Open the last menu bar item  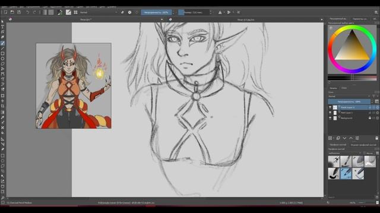click(112, 7)
